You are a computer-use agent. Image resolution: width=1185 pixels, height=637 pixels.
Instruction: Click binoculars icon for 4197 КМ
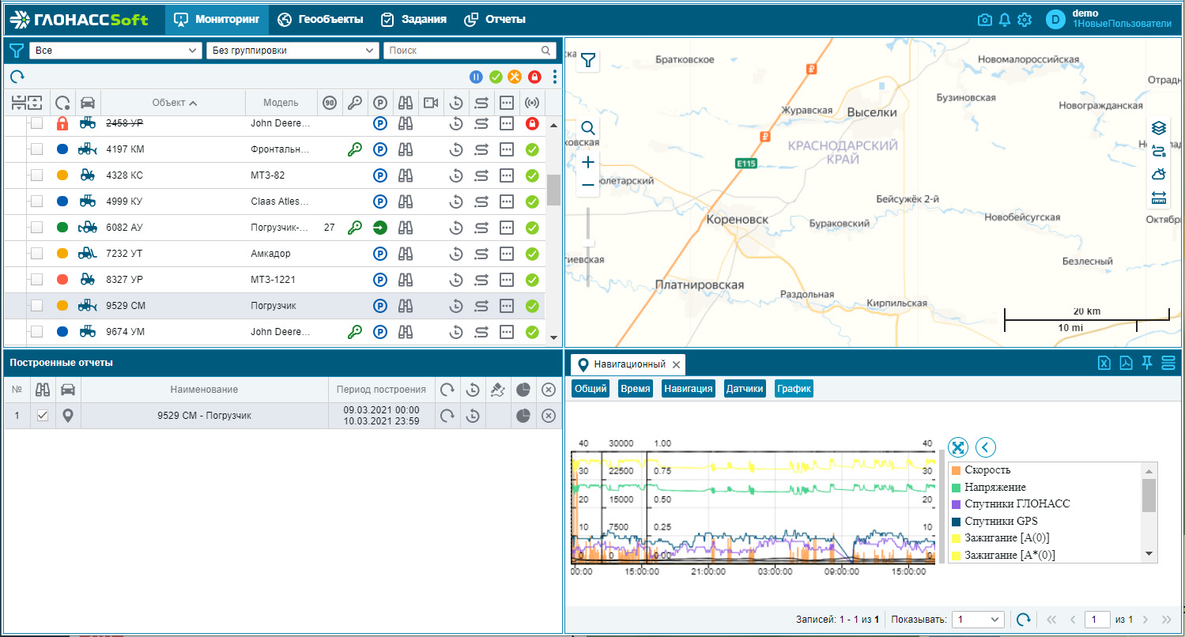pos(406,149)
